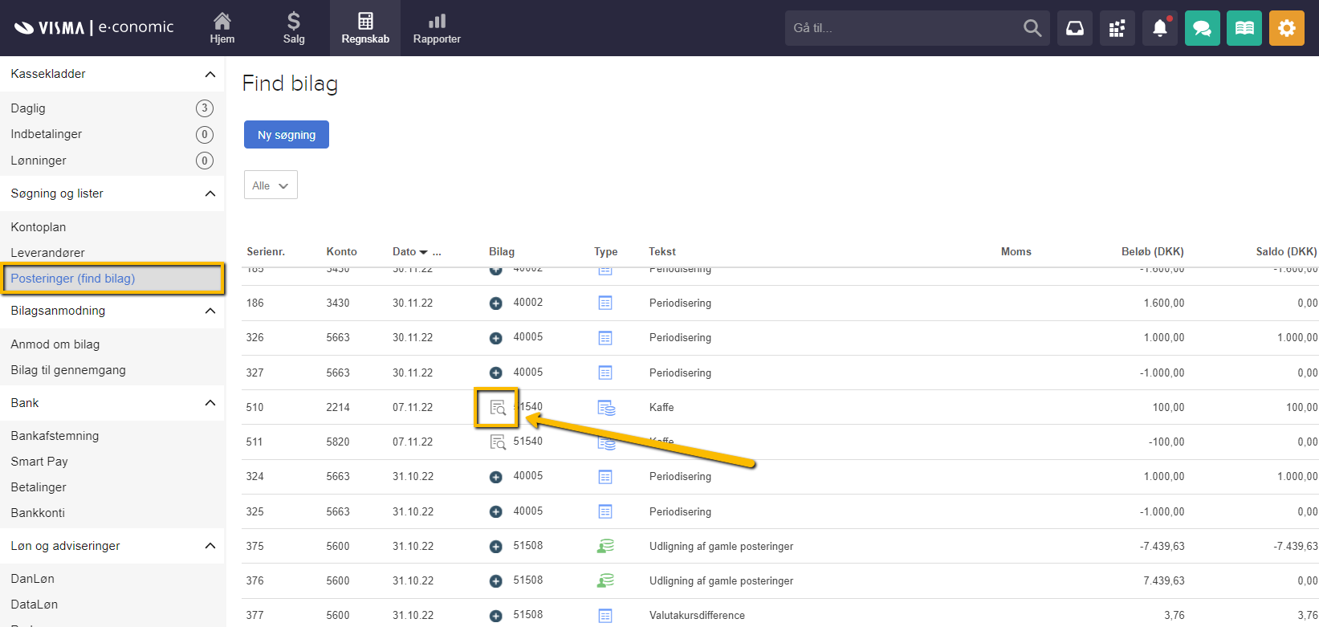Click the inbox tray icon
1319x627 pixels.
(x=1074, y=28)
